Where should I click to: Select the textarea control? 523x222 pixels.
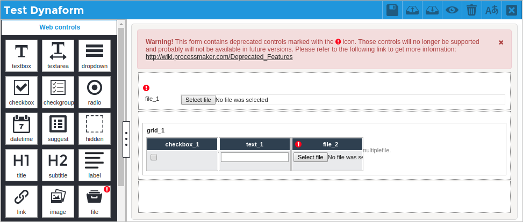58,56
